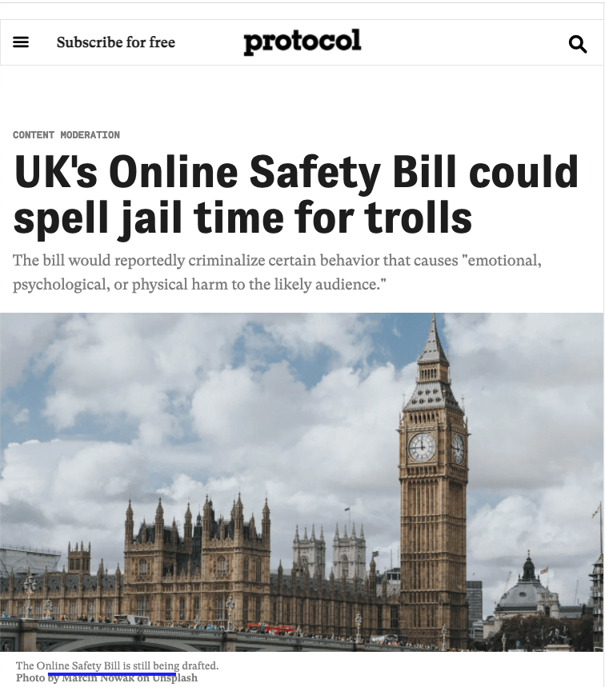Follow the Unsplash credit link
Screen dimensions: 605x687
174,677
